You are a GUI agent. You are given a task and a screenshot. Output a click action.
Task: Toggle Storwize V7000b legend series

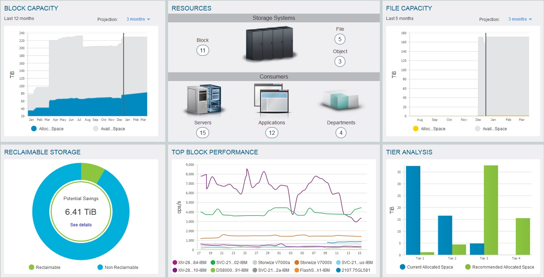(x=313, y=262)
